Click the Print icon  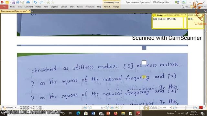[17, 2]
